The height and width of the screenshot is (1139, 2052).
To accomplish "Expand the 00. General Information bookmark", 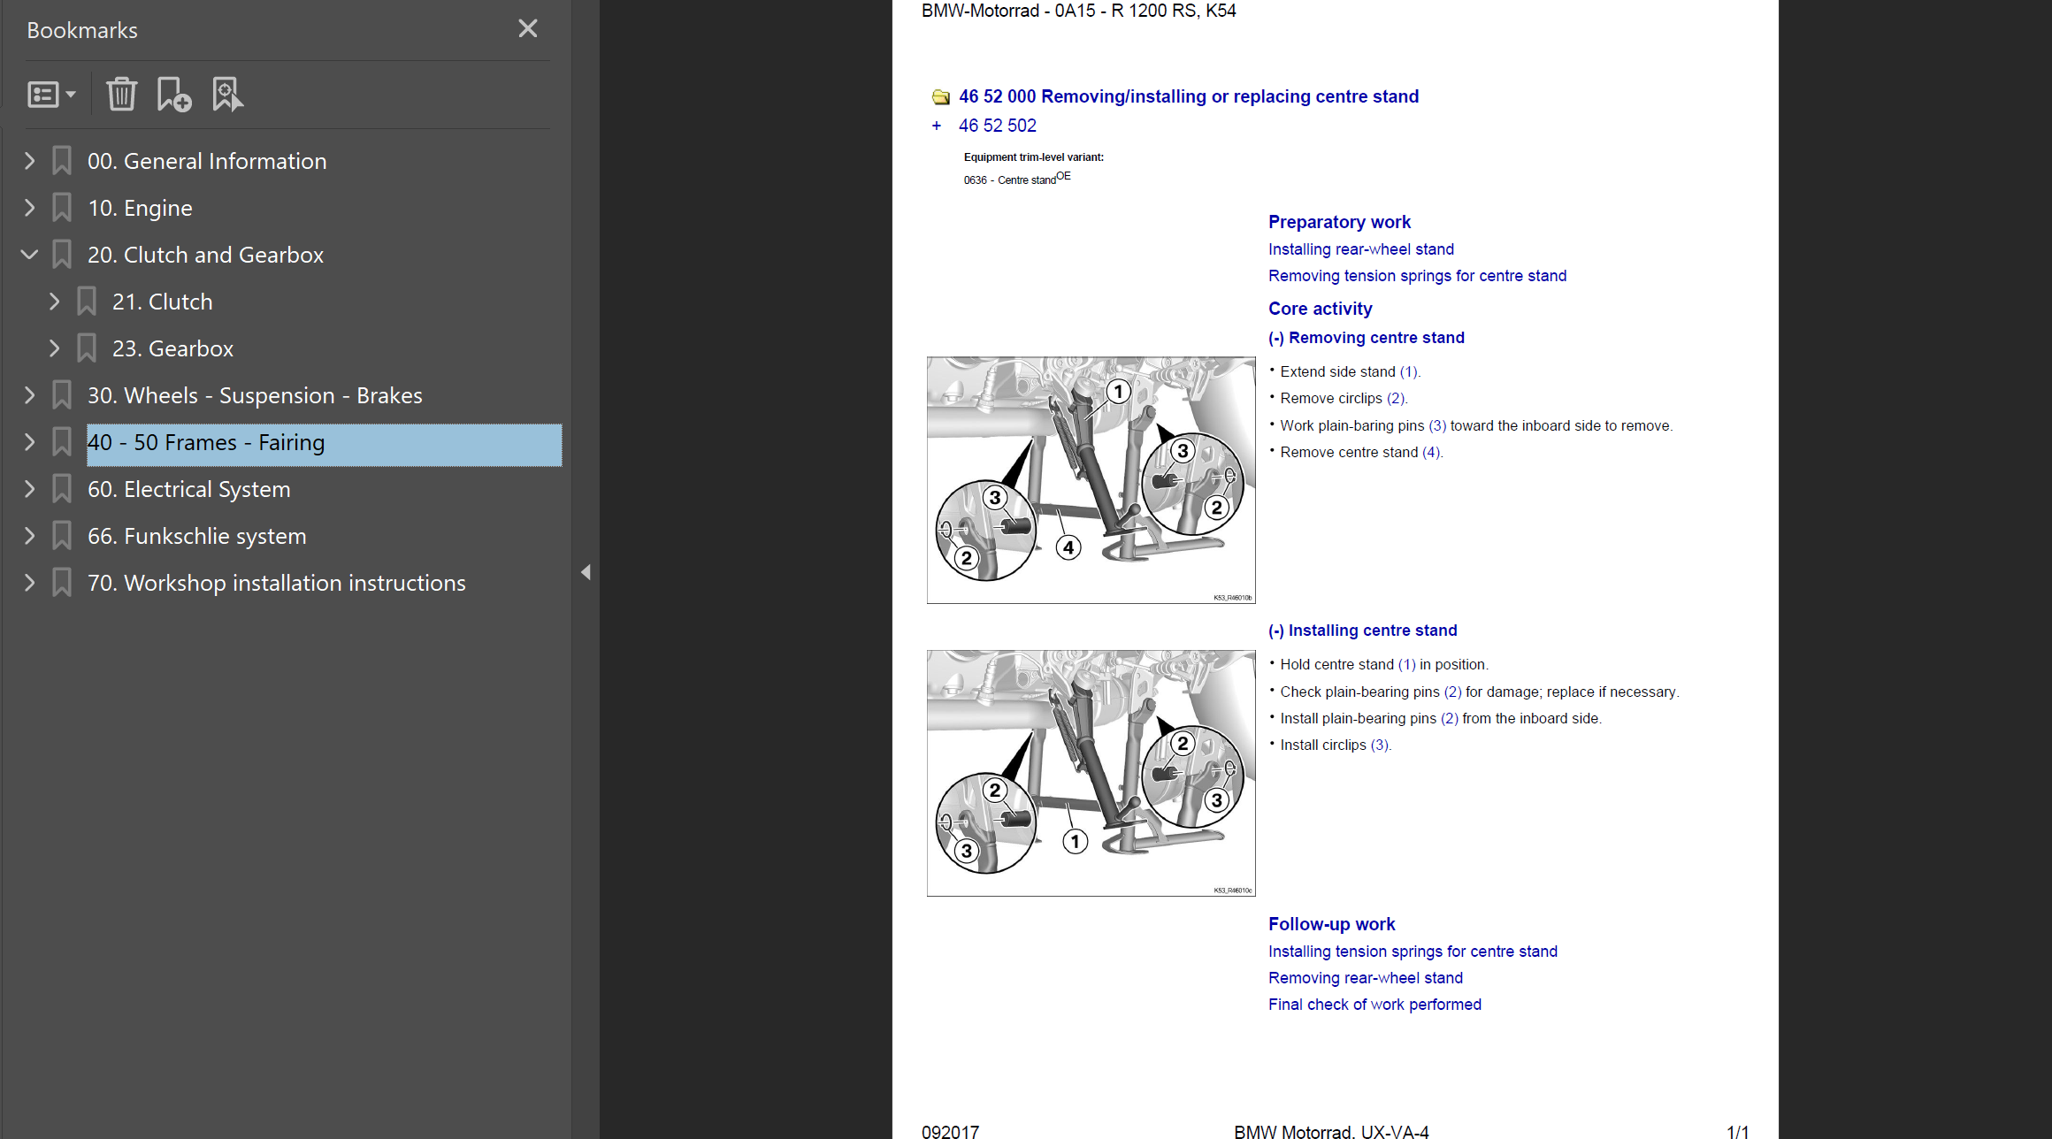I will 29,161.
